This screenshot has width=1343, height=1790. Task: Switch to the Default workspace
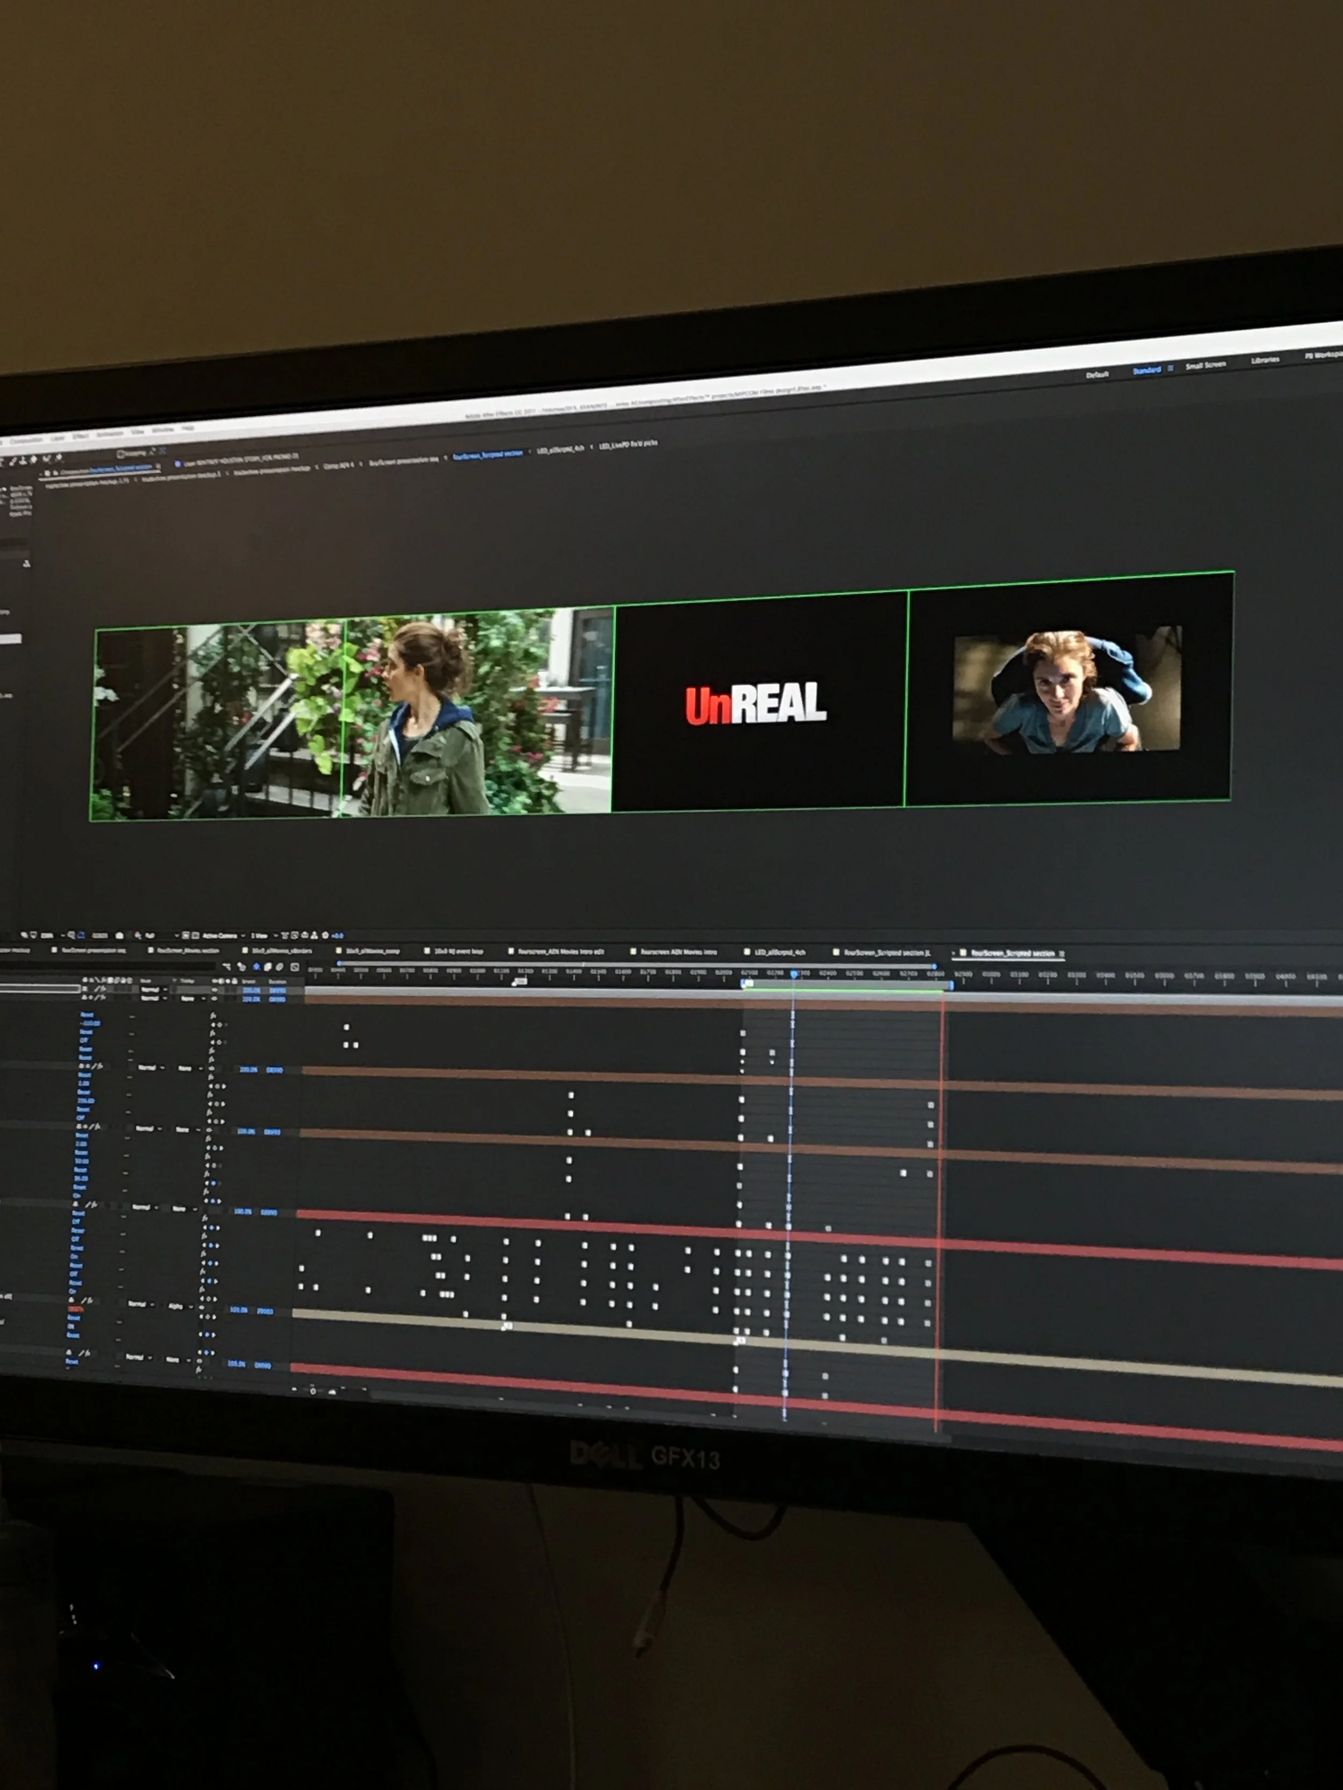point(1097,375)
